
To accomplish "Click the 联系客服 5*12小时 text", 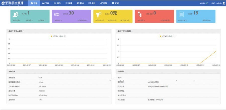I will pos(155,100).
